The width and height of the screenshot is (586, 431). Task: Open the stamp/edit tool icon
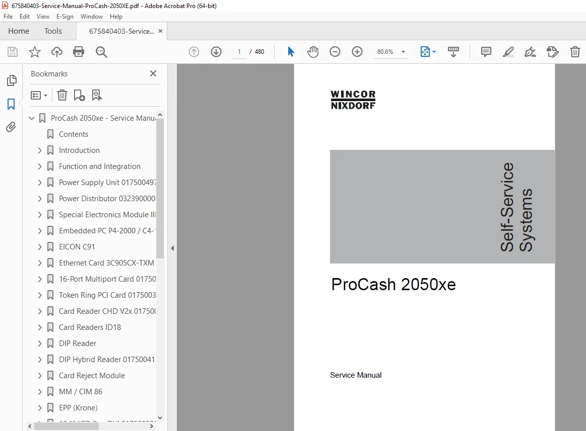tap(552, 51)
